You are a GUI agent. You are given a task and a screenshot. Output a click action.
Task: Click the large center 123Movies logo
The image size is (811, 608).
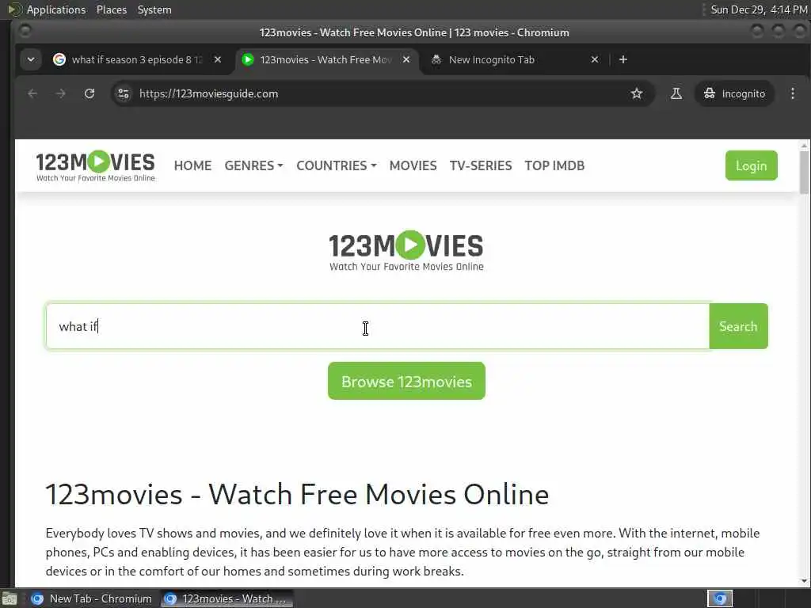click(x=406, y=251)
